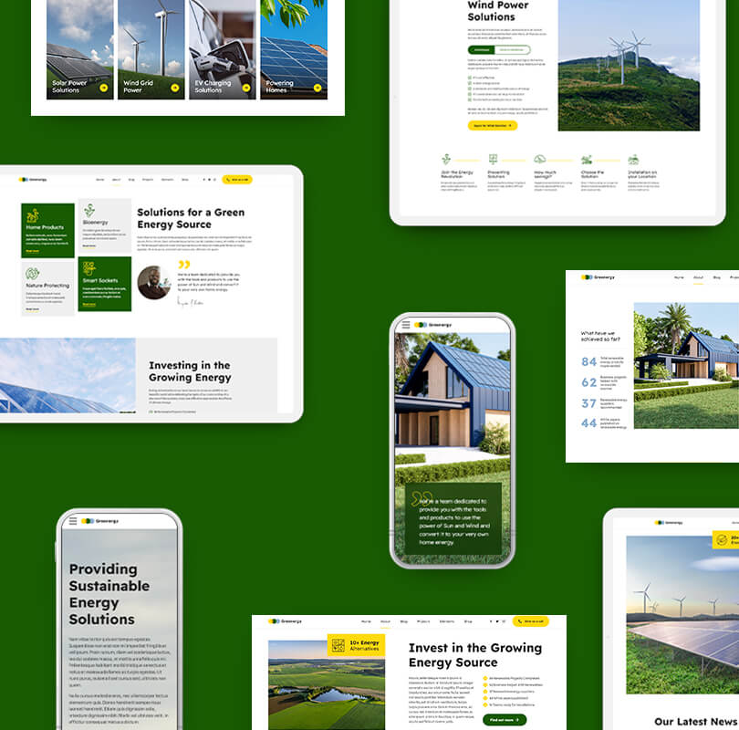Click second checkmark in Wind Power feature list
739x730 pixels.
point(470,83)
